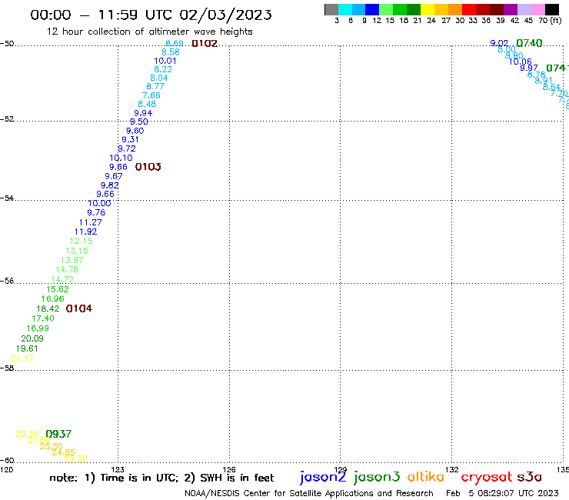This screenshot has width=569, height=500.
Task: Click the dark red time stamp 0102
Action: point(205,44)
